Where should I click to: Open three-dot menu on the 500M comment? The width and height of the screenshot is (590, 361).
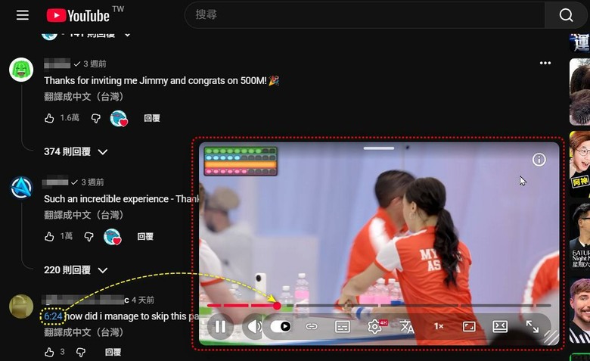[x=545, y=63]
